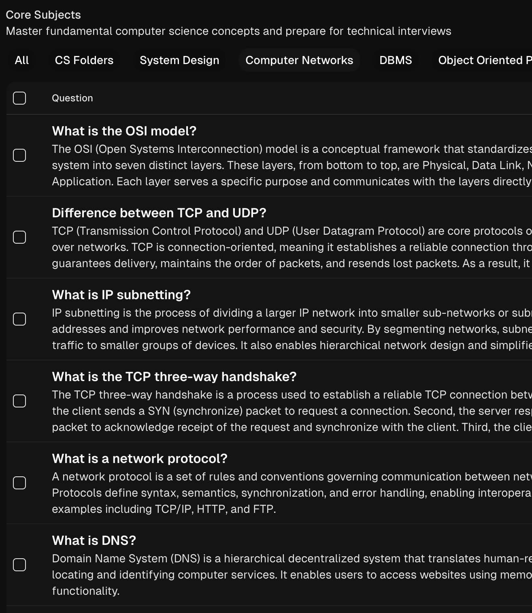Mark the IP subnetting question checkbox

coord(19,319)
